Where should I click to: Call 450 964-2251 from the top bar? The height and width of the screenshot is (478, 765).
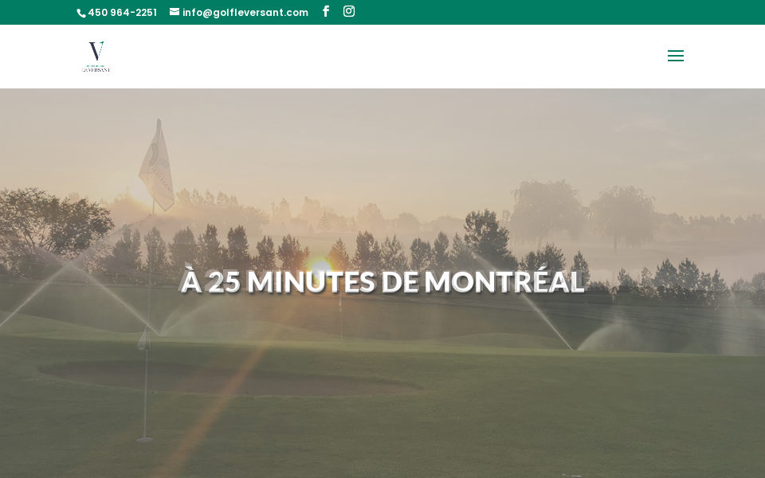pos(122,12)
